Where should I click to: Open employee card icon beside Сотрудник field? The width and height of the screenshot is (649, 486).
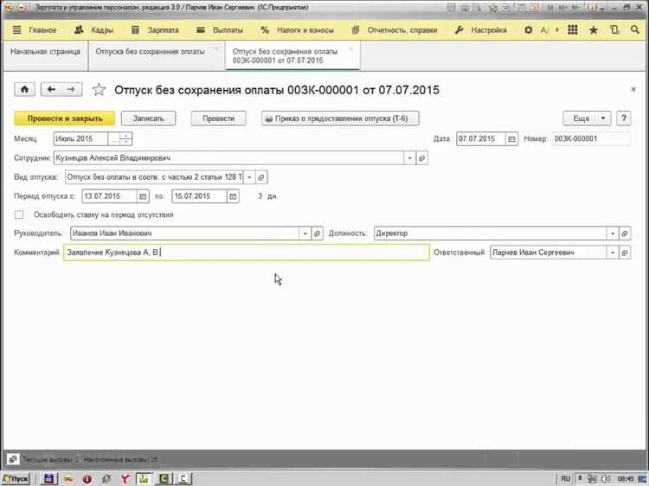421,158
